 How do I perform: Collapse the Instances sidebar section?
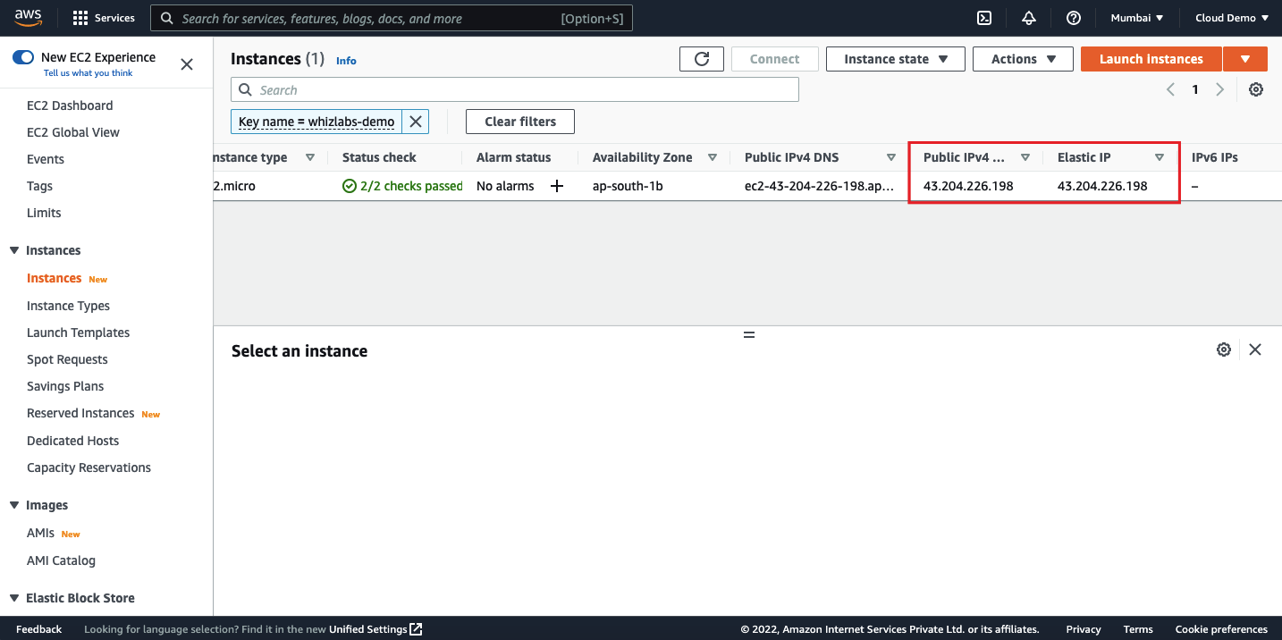point(14,250)
